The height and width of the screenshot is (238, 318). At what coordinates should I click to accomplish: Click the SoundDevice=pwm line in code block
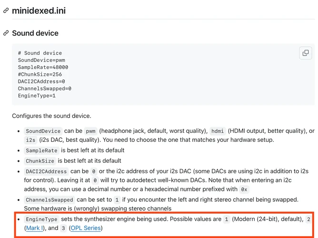tap(41, 60)
